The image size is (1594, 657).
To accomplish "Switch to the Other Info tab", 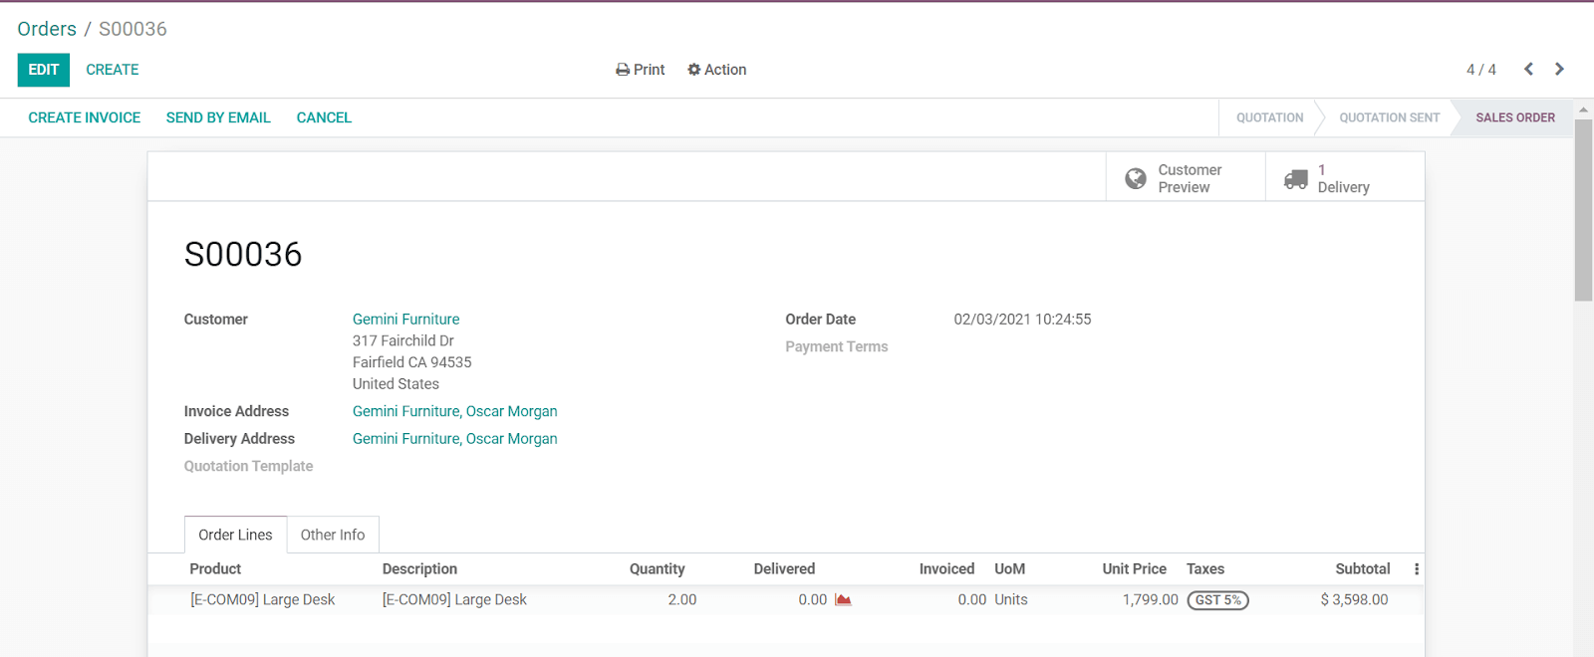I will point(333,535).
